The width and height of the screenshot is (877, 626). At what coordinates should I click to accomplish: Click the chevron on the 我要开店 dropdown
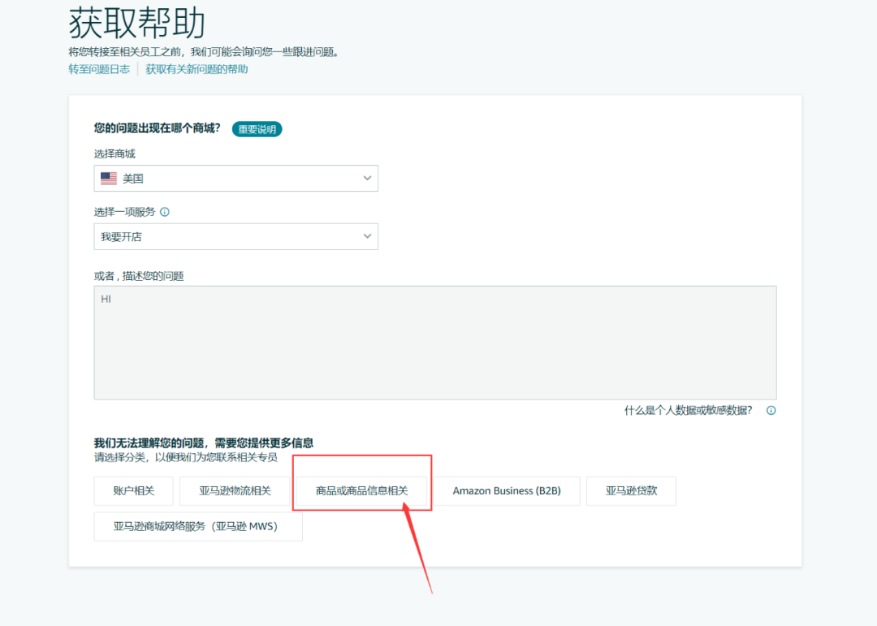tap(367, 236)
